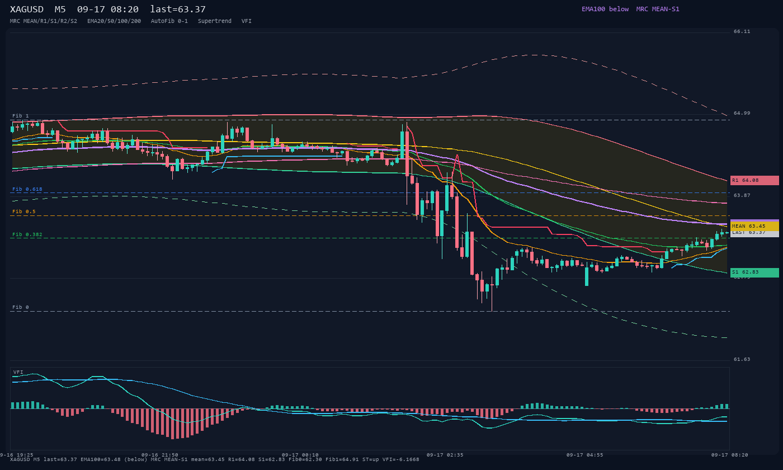Select the EMA20/50/100/200 legend label

114,21
